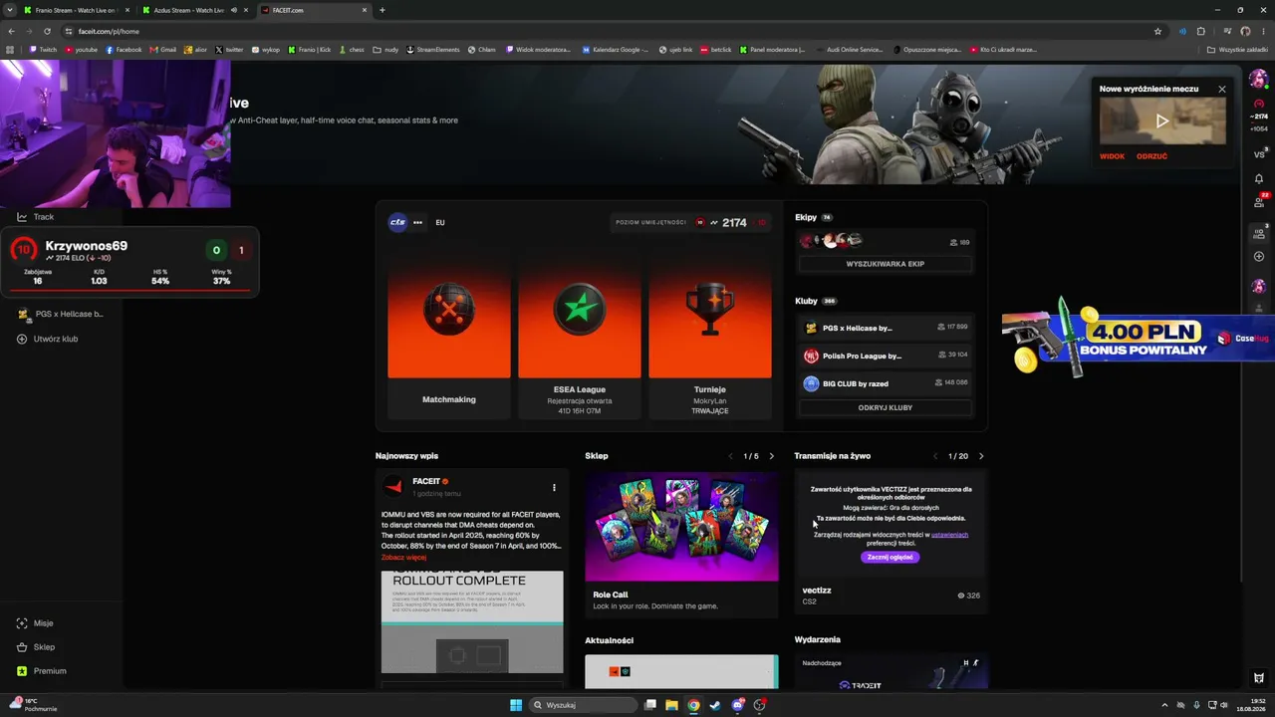Open the Wszystkie zakładki bookmarks folder
This screenshot has height=717, width=1275.
(x=1237, y=49)
